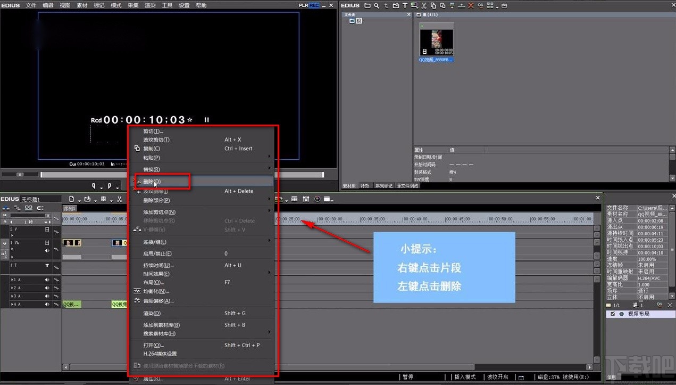Select the search magnifier icon in bin window
The width and height of the screenshot is (676, 385).
click(x=377, y=5)
